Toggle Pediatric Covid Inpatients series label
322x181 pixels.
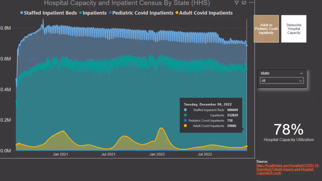pos(142,13)
